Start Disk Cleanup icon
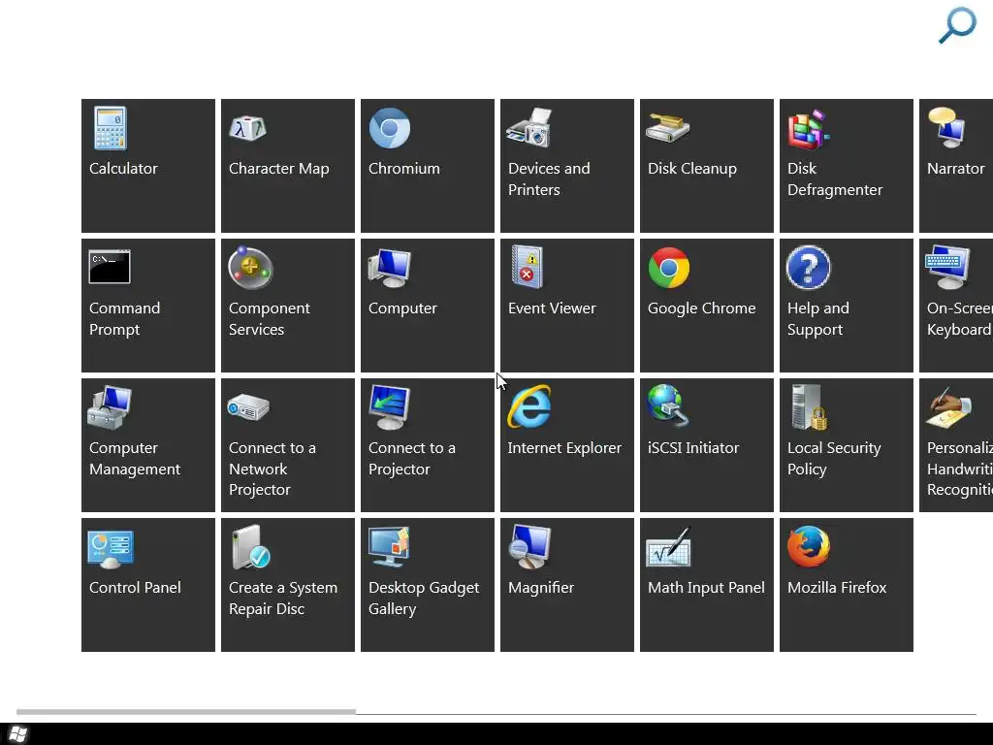This screenshot has width=993, height=745. [667, 128]
